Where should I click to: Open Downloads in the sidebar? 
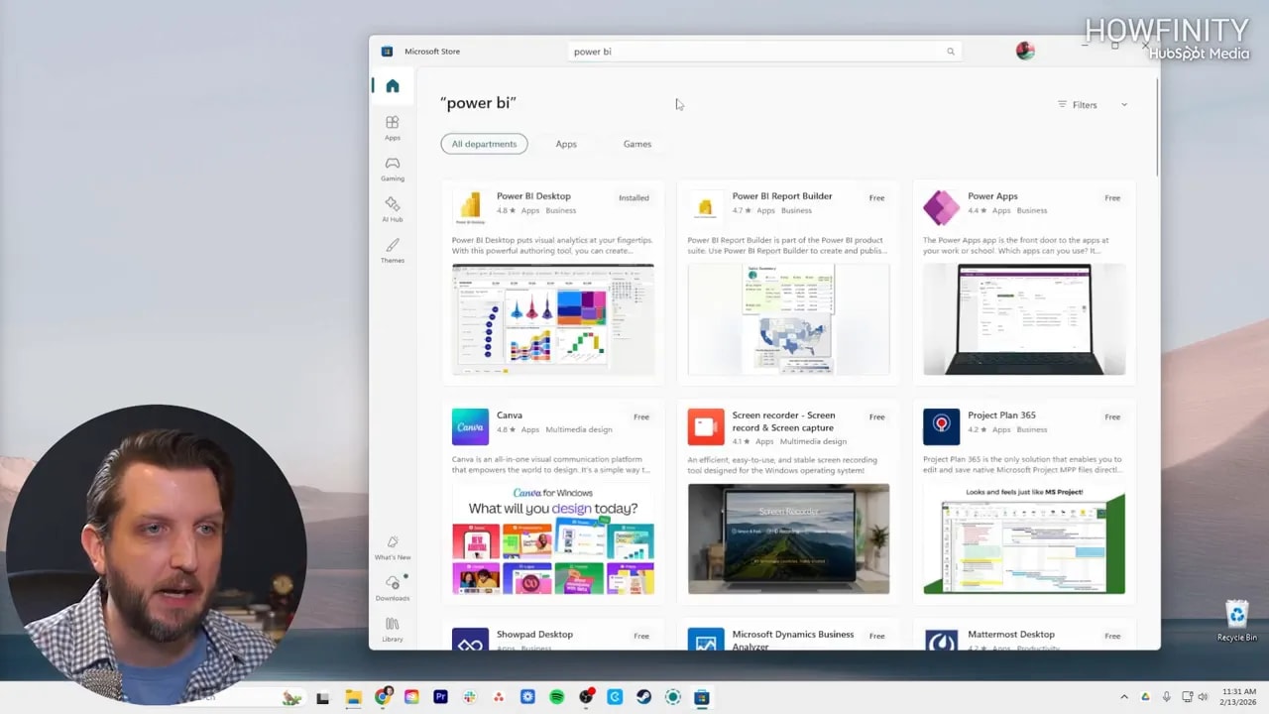(393, 588)
